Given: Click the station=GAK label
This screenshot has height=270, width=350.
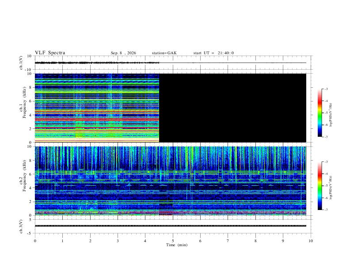Looking at the screenshot, I should coord(164,53).
